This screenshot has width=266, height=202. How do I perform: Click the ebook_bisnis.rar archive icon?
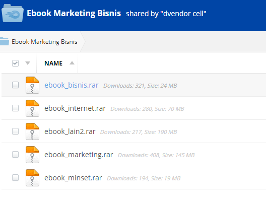[32, 85]
